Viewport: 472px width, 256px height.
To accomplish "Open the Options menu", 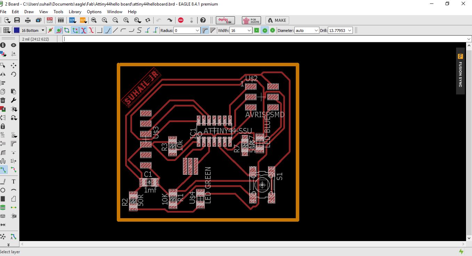I will click(x=94, y=11).
